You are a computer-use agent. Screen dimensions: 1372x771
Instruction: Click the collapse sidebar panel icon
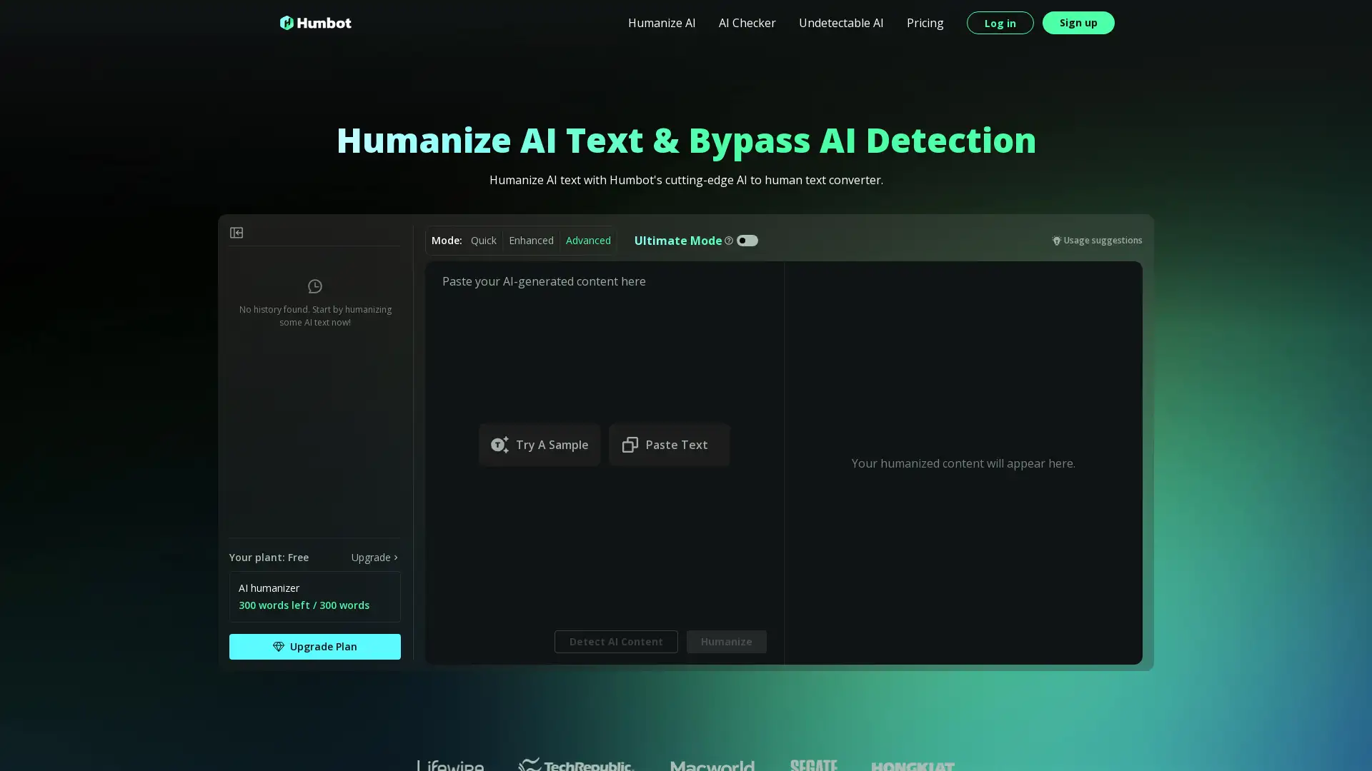(x=237, y=233)
